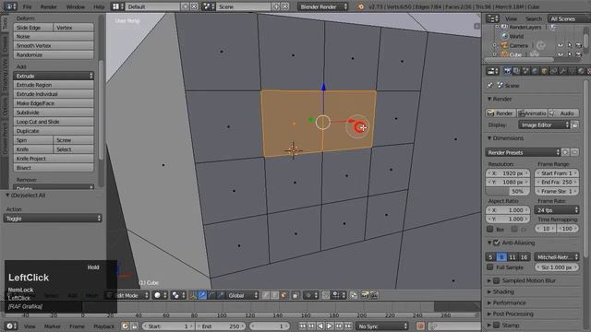Open the timeline Marker menu

point(53,326)
